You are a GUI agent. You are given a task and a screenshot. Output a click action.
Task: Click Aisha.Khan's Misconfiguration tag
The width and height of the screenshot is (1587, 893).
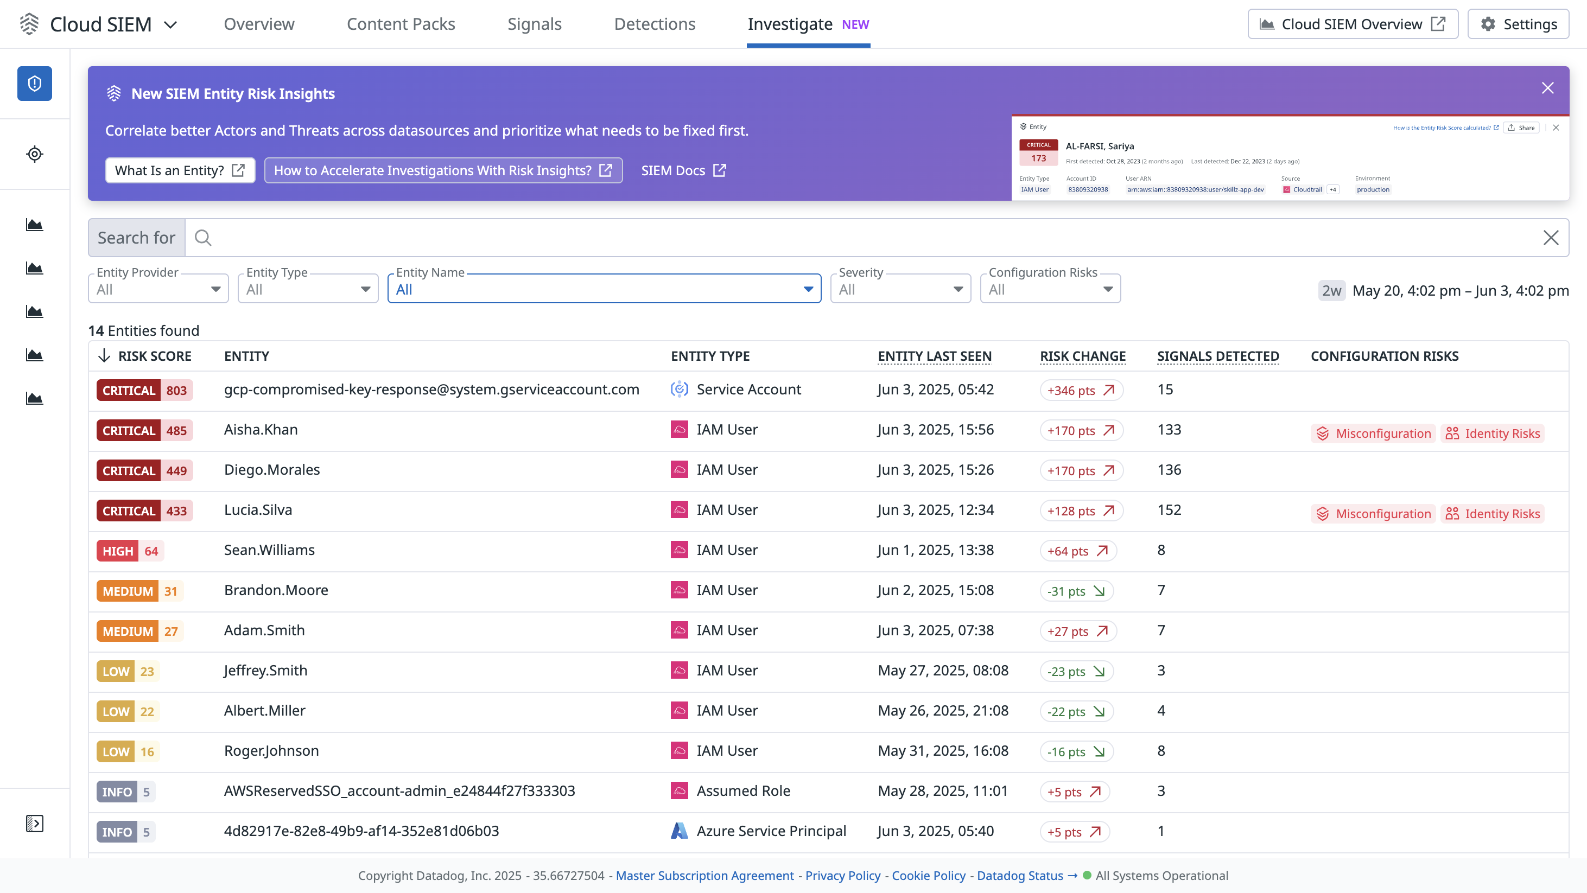click(x=1373, y=433)
